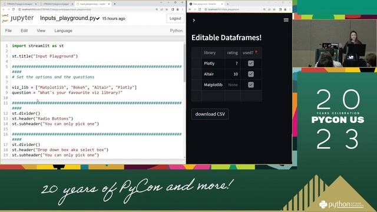Switch to the first tab in the Jupyter browser
The width and height of the screenshot is (377, 212).
tap(19, 4)
